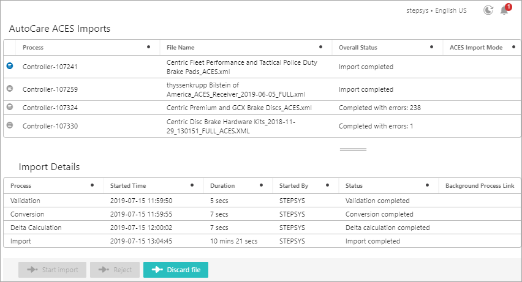
Task: Open the File Name column menu dot
Action: (x=320, y=47)
